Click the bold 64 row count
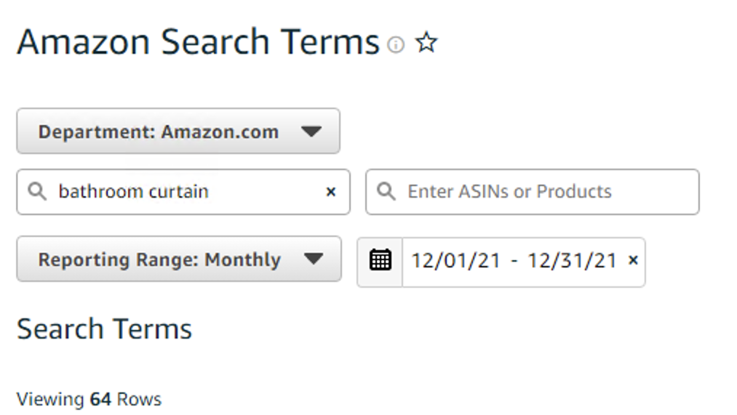This screenshot has width=737, height=415. coord(101,399)
